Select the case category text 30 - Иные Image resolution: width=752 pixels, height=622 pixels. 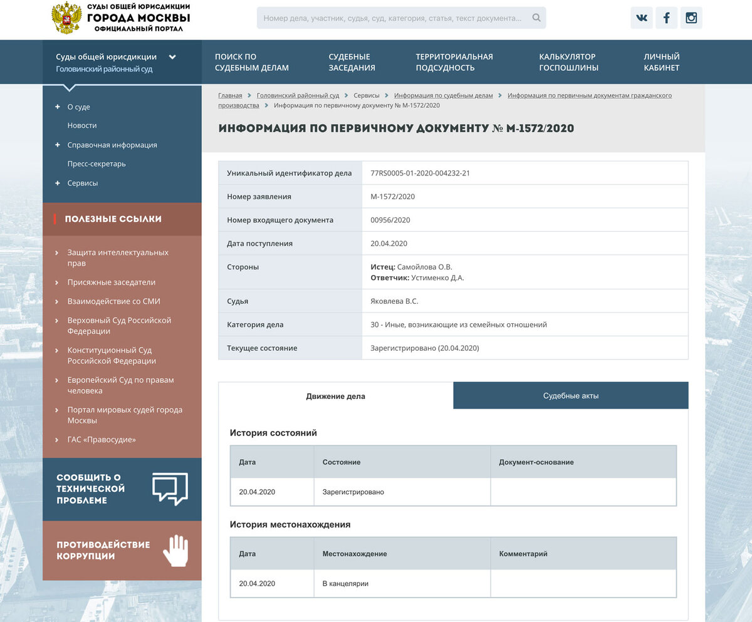pyautogui.click(x=459, y=324)
